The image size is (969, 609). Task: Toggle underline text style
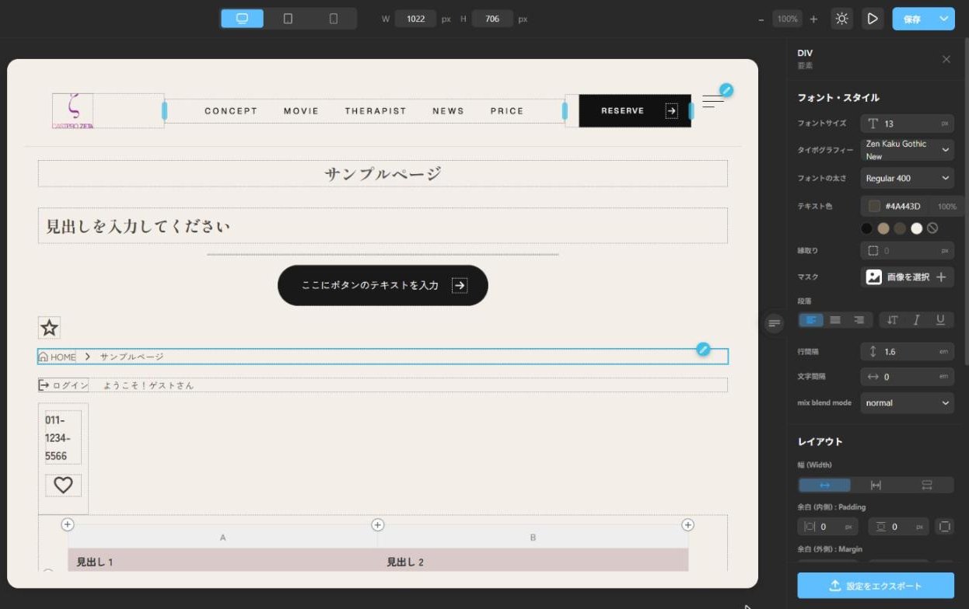[x=940, y=320]
